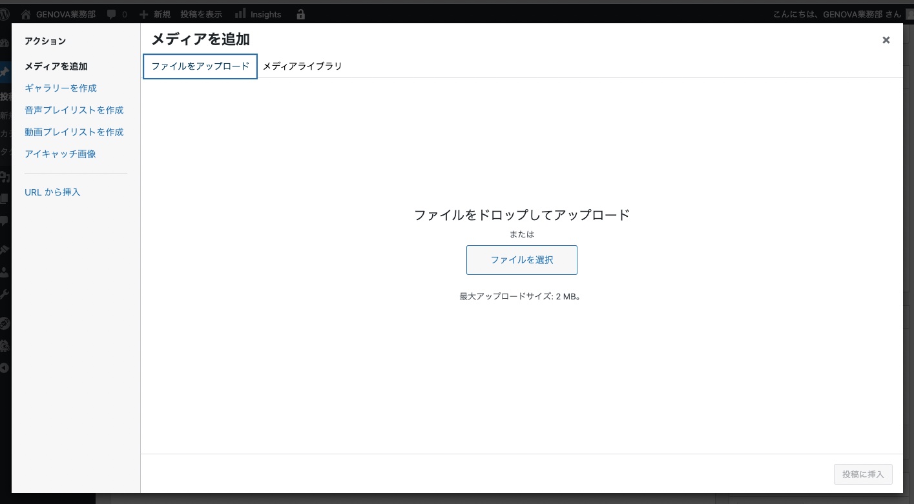Click 投稿を表示 in the admin bar
The image size is (914, 504).
coord(202,14)
